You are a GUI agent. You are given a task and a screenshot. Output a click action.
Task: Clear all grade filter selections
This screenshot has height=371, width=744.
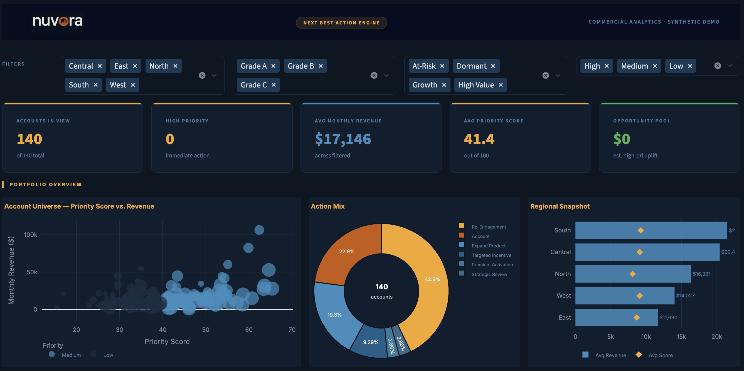pyautogui.click(x=374, y=75)
